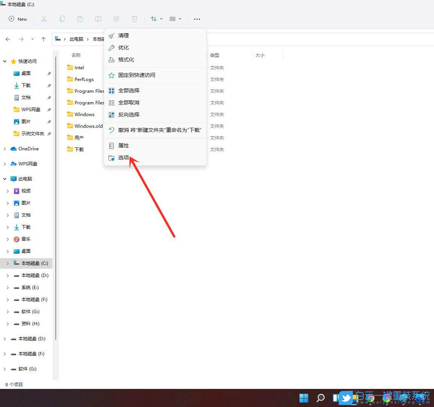Open the View layout dropdown chevron

click(180, 19)
